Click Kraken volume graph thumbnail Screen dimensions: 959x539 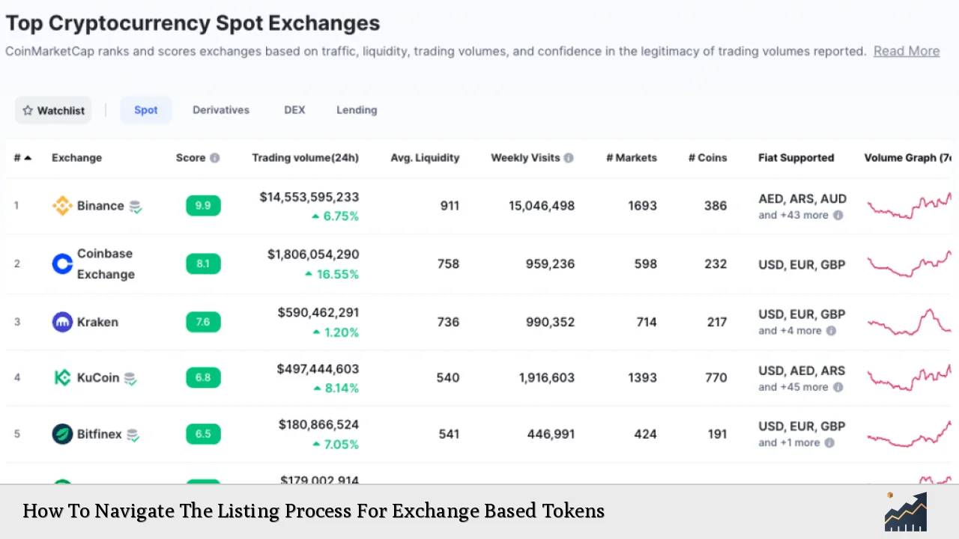click(910, 322)
